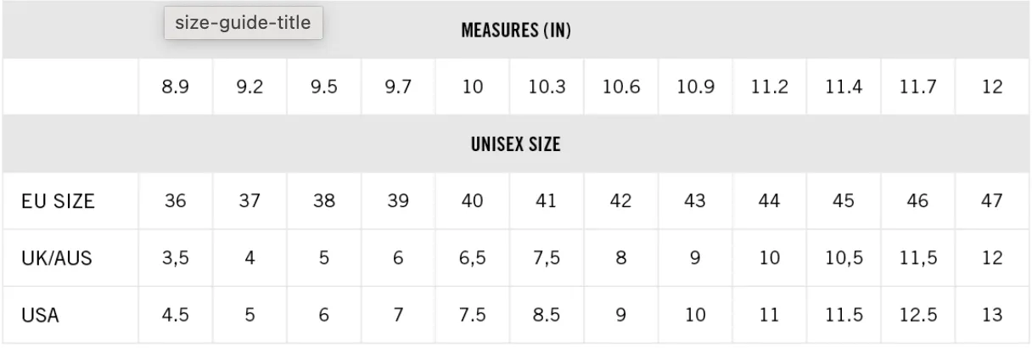Select USA size 13 cell

[x=992, y=315]
